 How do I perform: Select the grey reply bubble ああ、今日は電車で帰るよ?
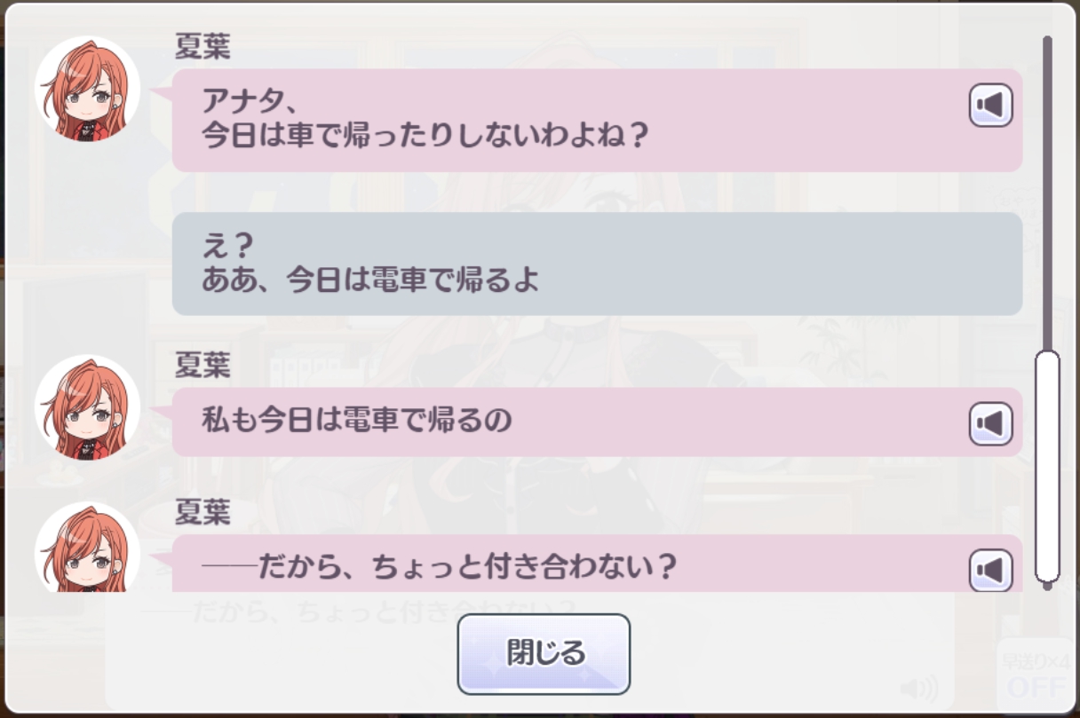597,264
